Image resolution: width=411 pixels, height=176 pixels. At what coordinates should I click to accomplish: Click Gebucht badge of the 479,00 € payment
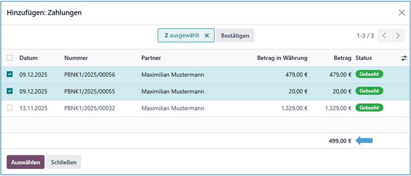click(369, 74)
